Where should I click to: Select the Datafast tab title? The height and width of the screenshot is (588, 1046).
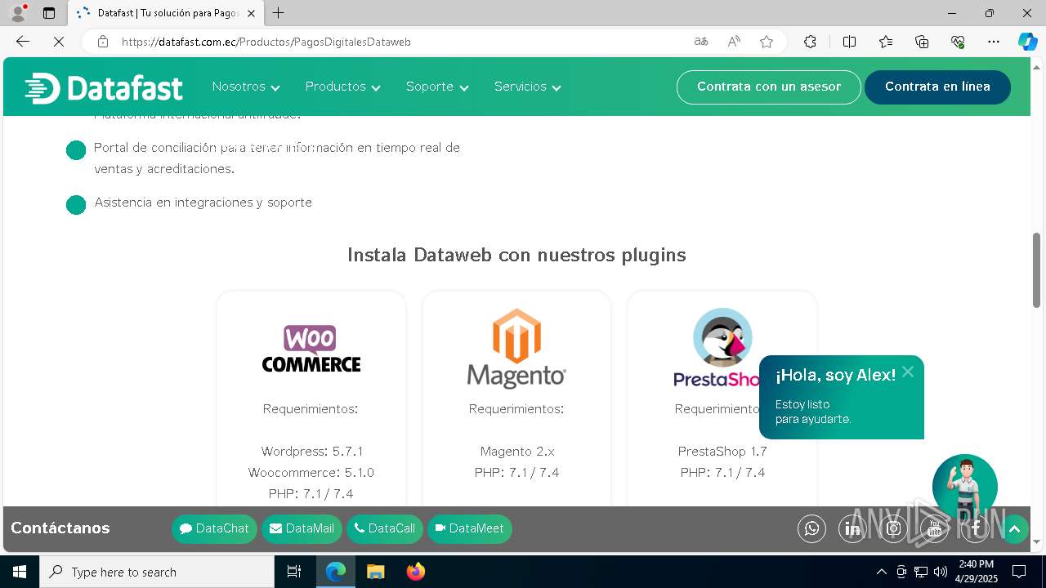tap(167, 13)
